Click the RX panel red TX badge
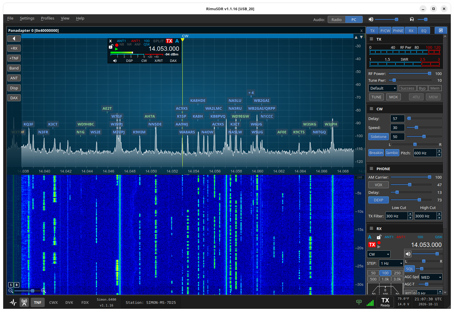 (x=372, y=245)
